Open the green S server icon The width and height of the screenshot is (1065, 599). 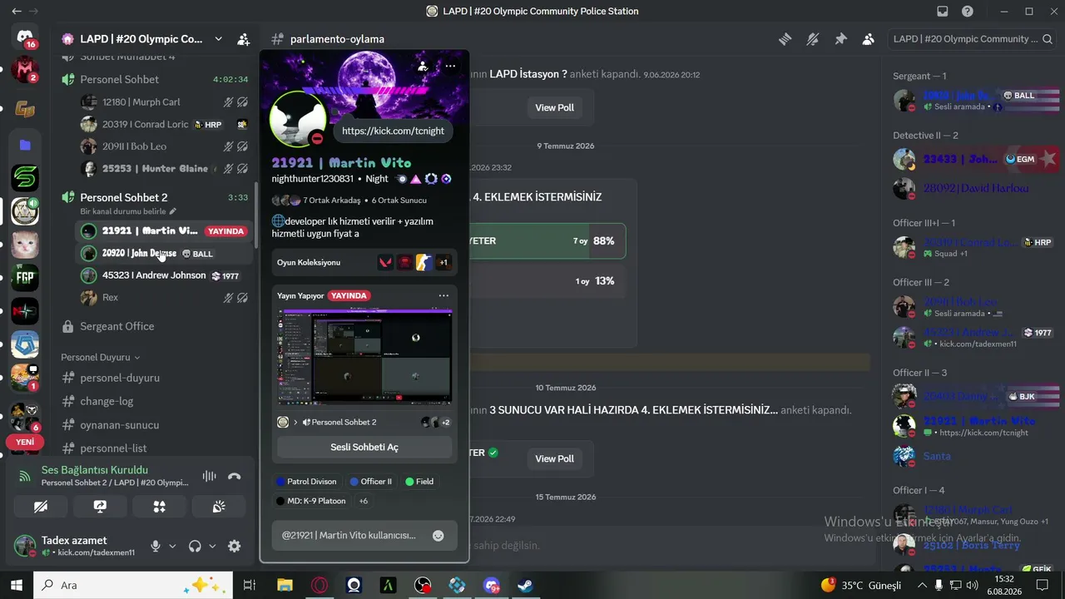(25, 177)
